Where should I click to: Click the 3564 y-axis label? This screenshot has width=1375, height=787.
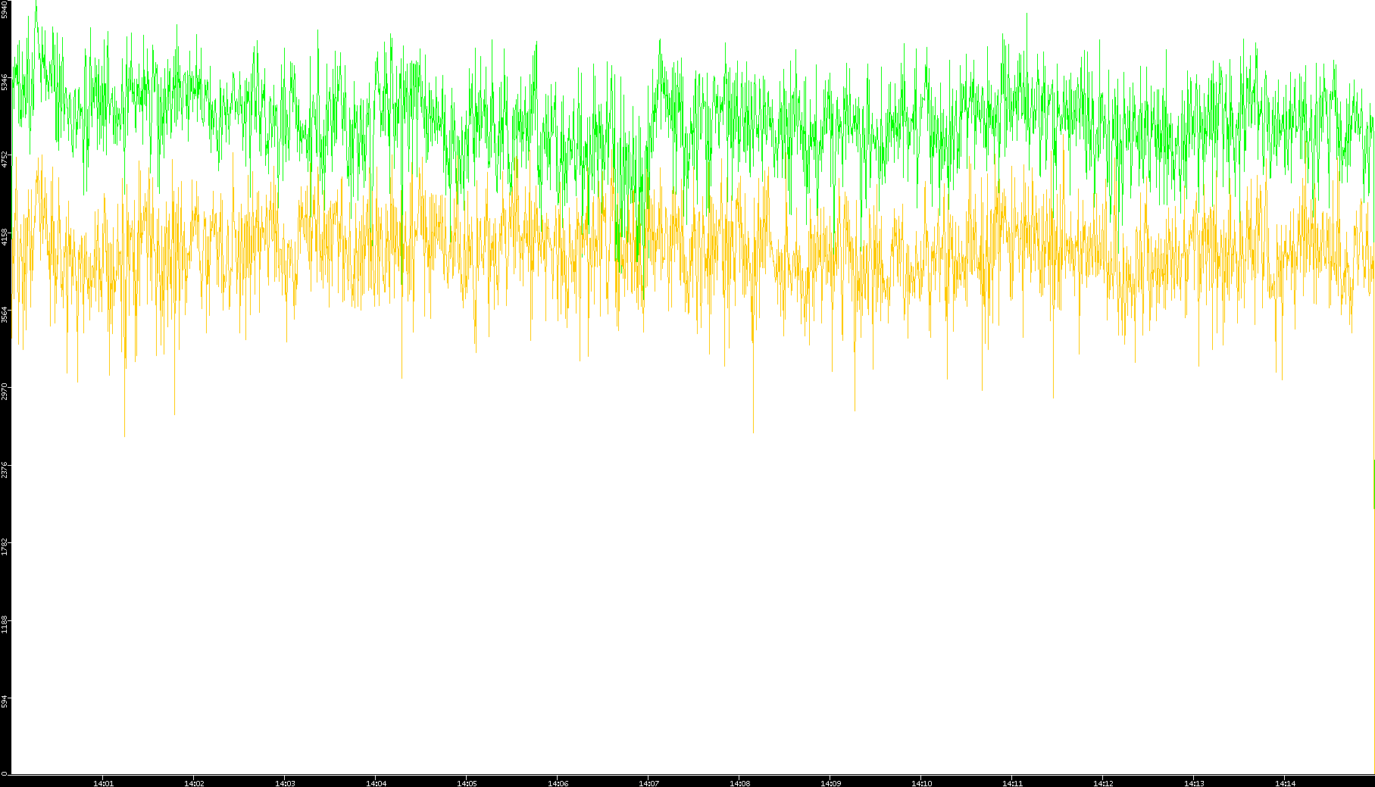5,314
